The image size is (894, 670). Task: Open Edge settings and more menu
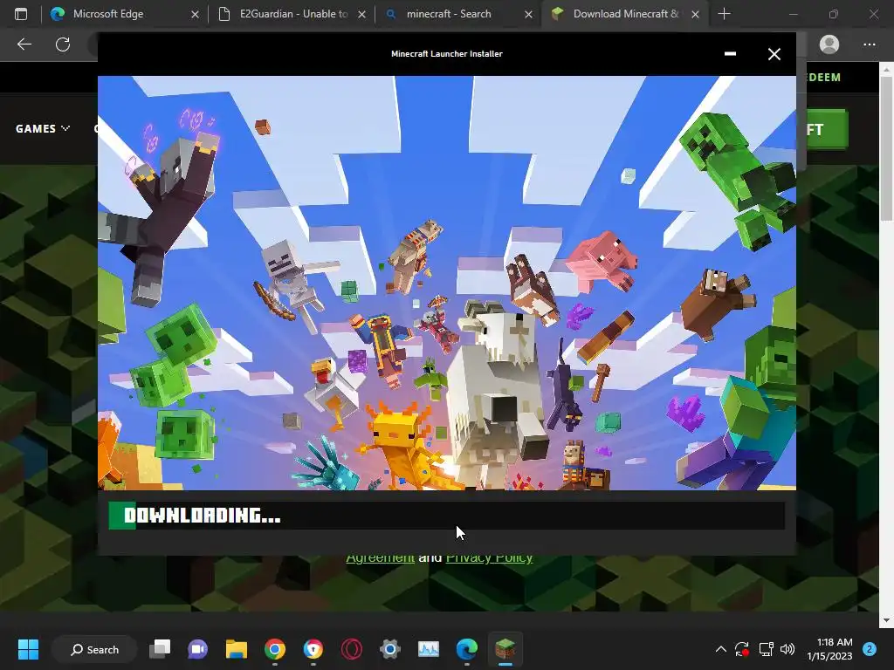coord(869,44)
